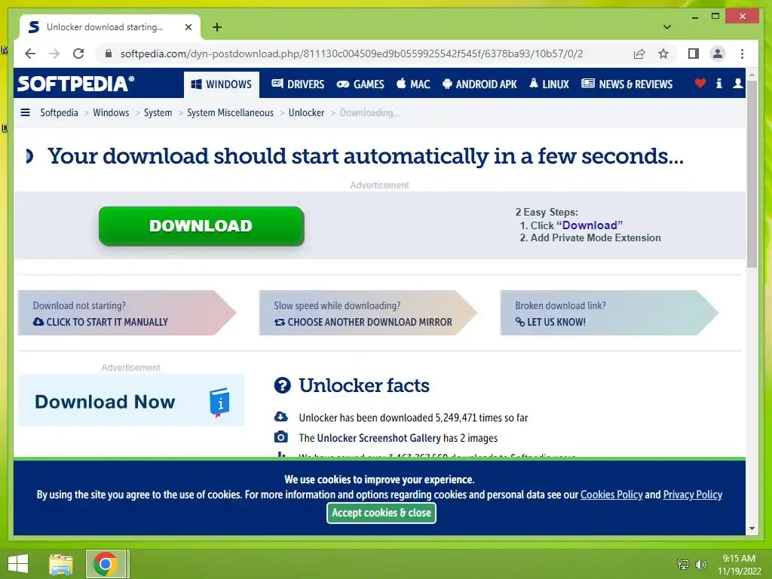772x579 pixels.
Task: Open the Chrome profile avatar
Action: click(718, 54)
